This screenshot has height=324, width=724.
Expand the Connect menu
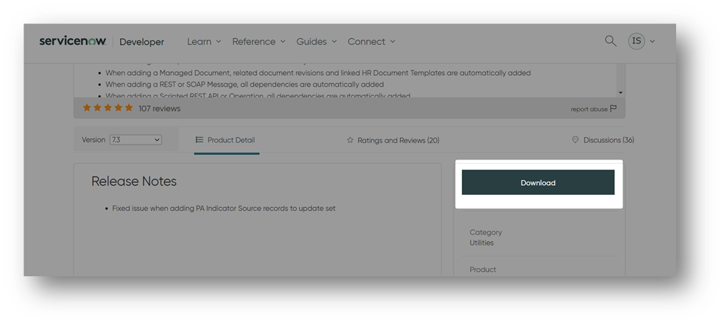[371, 41]
